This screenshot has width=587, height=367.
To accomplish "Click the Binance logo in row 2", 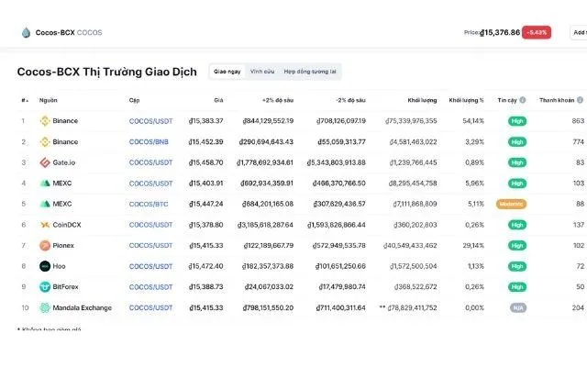I will [x=45, y=142].
